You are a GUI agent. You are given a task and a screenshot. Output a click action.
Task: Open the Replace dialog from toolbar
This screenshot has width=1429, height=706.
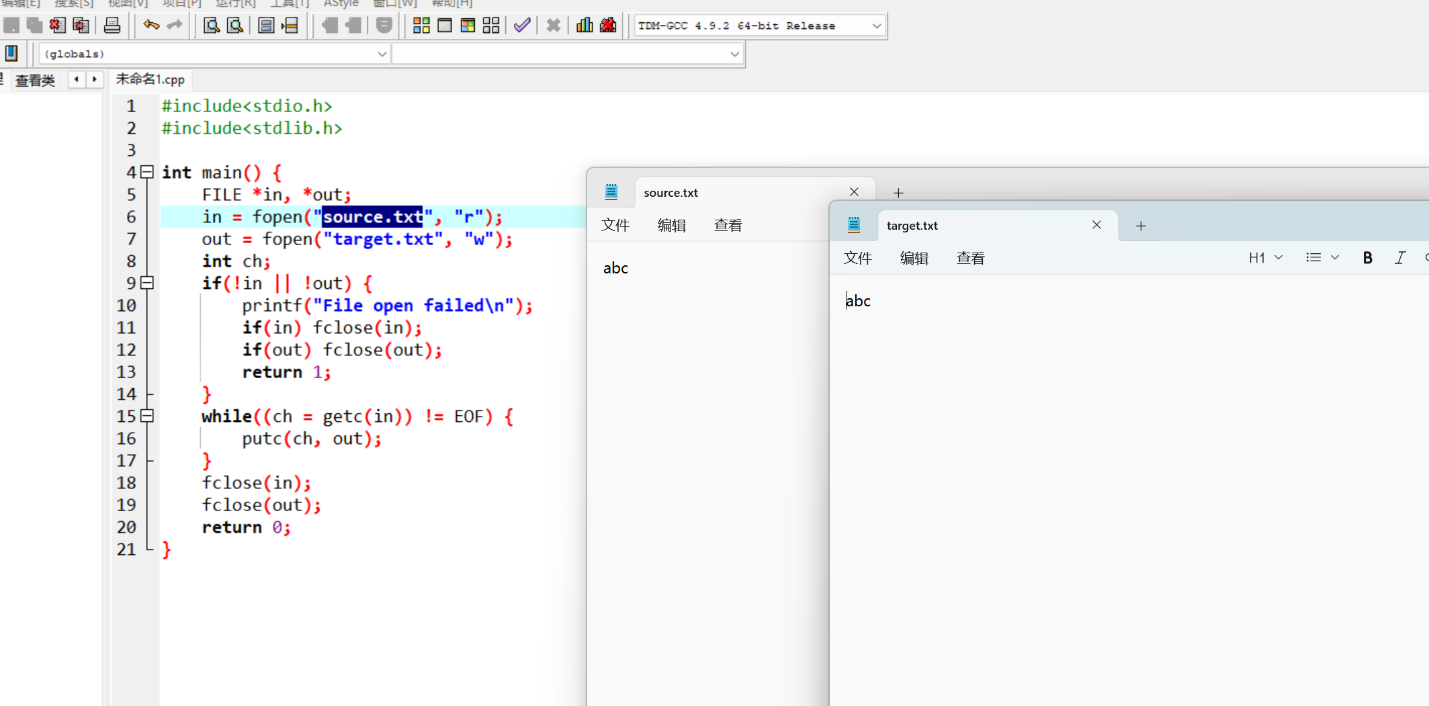pos(235,26)
